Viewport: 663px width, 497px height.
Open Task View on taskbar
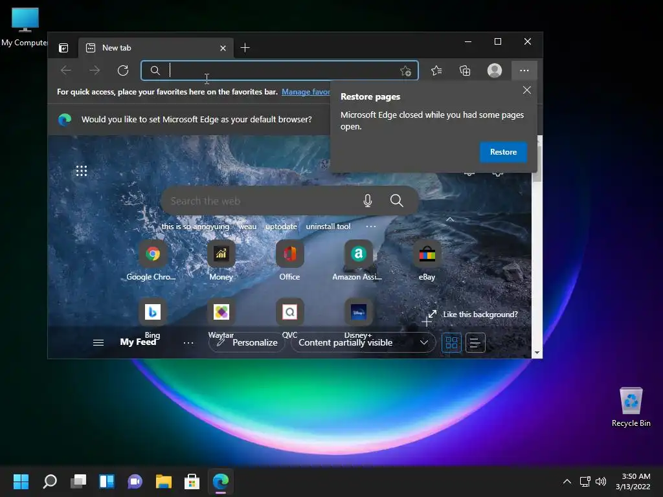(x=78, y=481)
